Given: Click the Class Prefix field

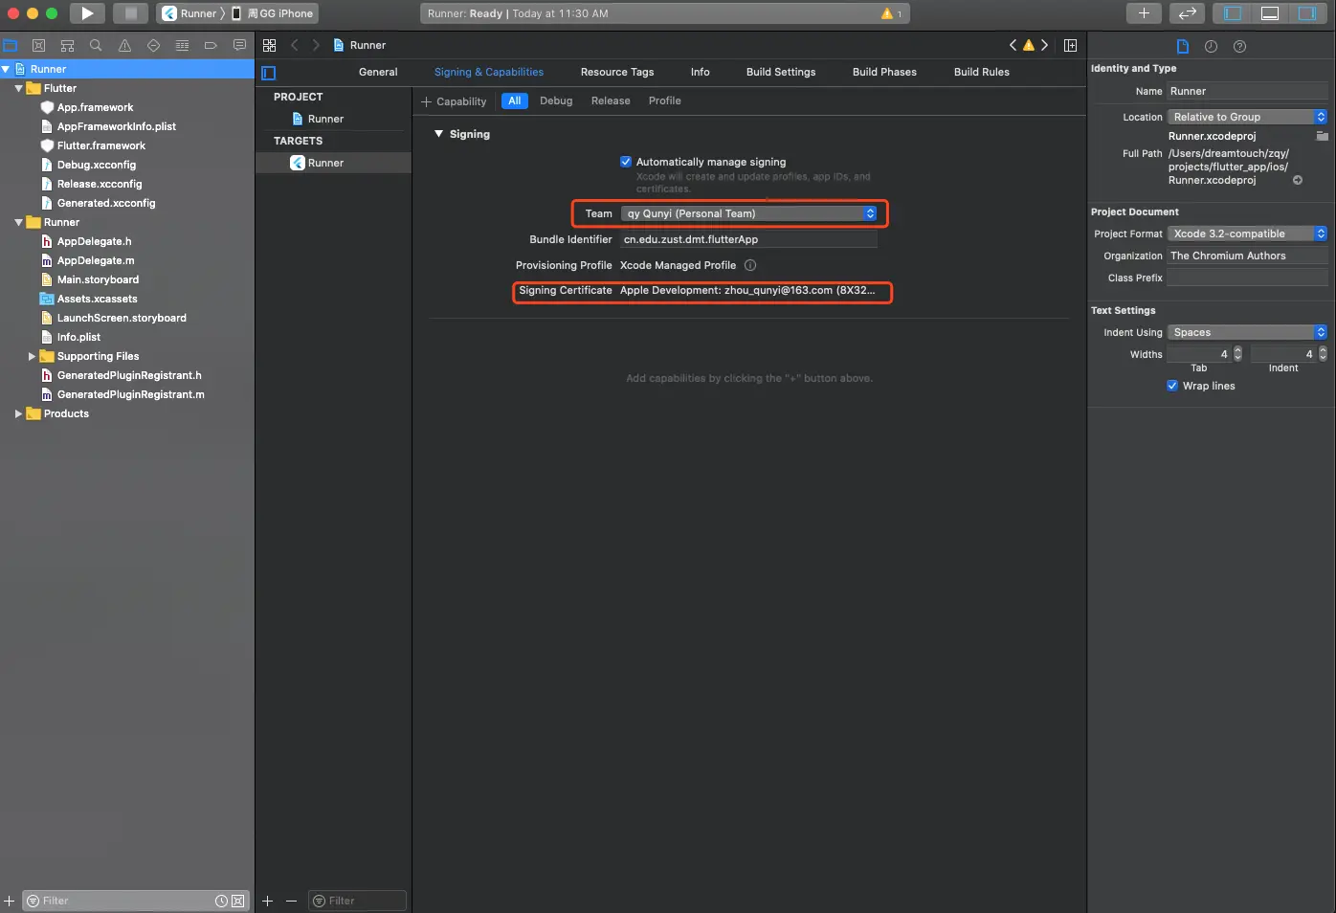Looking at the screenshot, I should click(1247, 278).
